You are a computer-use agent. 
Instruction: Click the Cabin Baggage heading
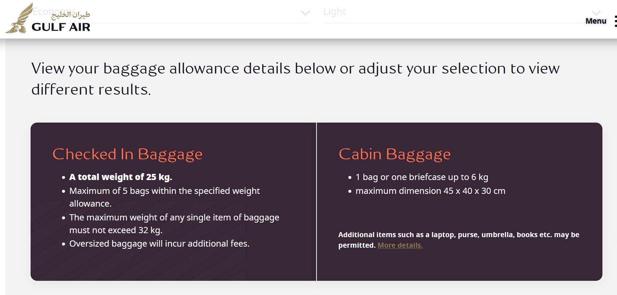pos(394,154)
